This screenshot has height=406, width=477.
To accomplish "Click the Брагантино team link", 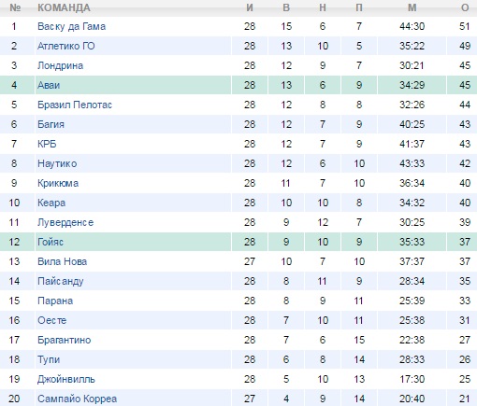I will pos(65,340).
